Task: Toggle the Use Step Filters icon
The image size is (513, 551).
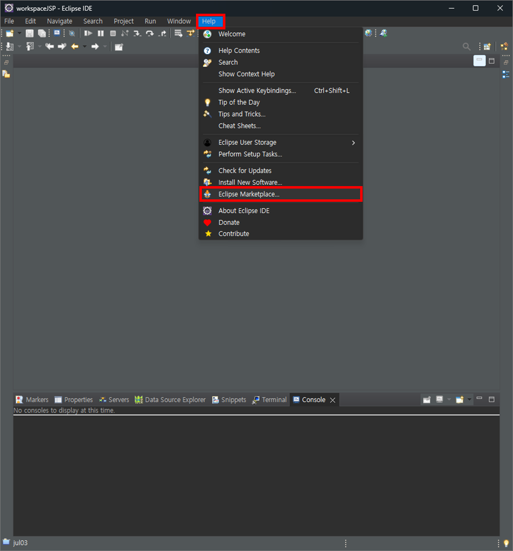Action: point(191,33)
